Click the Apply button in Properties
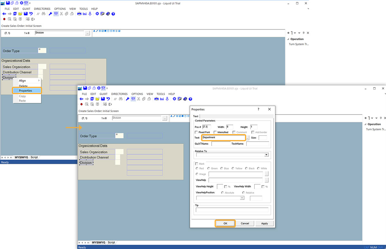 click(264, 223)
